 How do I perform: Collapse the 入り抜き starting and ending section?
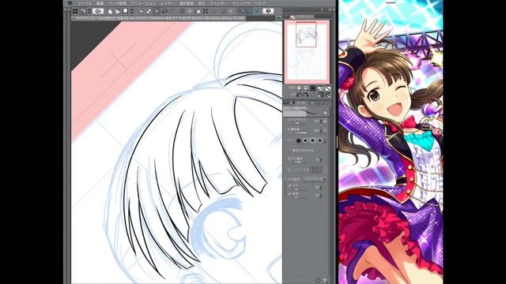pyautogui.click(x=285, y=179)
